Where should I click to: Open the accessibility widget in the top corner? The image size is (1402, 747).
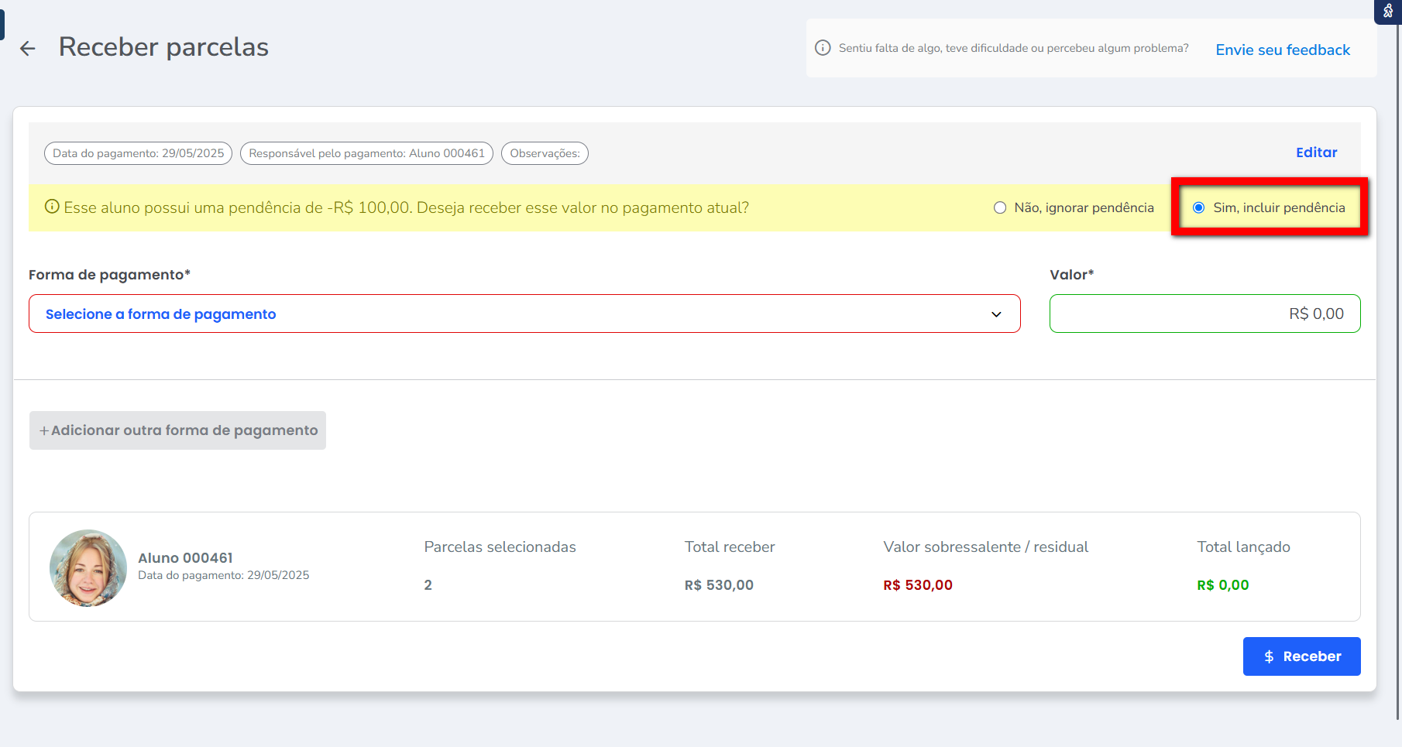1388,11
